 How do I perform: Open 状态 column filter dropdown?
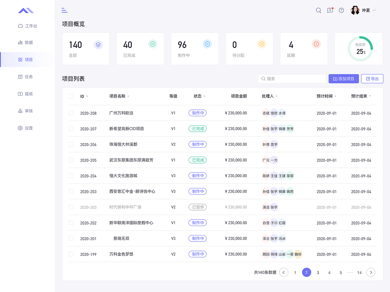204,96
